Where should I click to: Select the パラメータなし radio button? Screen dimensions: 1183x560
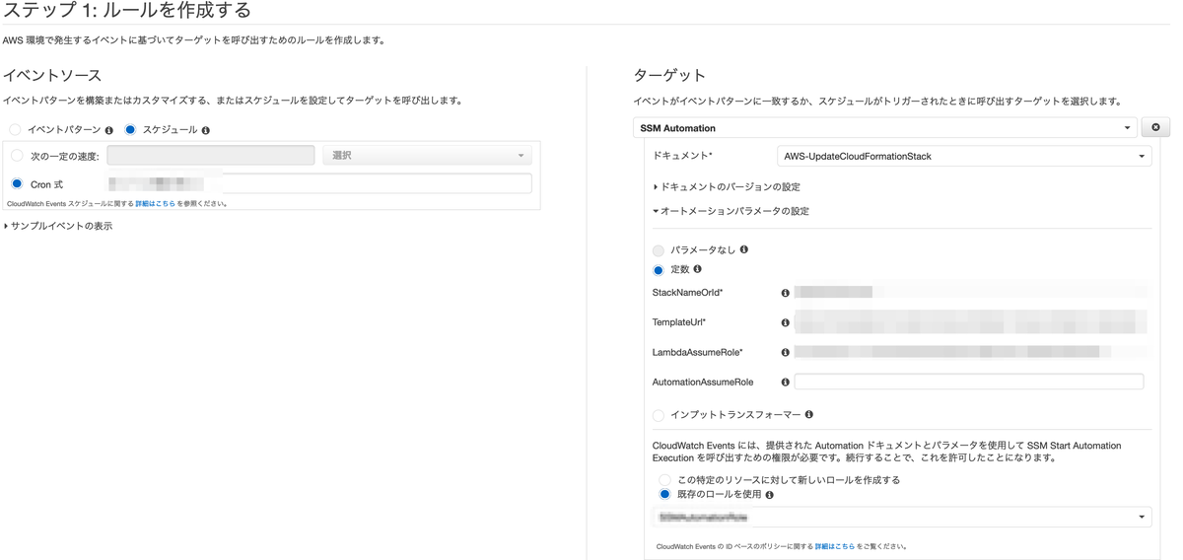[659, 250]
